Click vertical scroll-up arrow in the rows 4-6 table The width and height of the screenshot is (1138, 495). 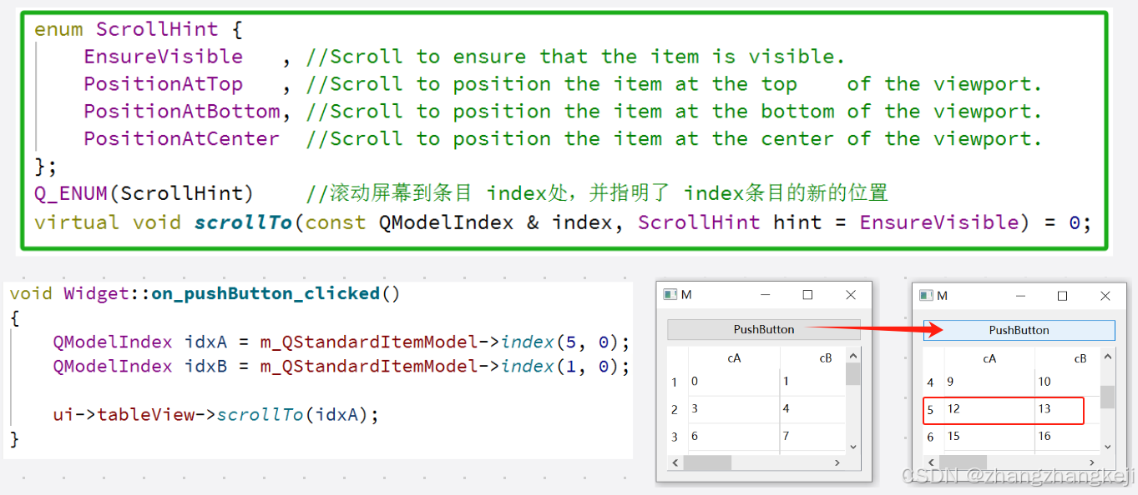pos(1108,357)
